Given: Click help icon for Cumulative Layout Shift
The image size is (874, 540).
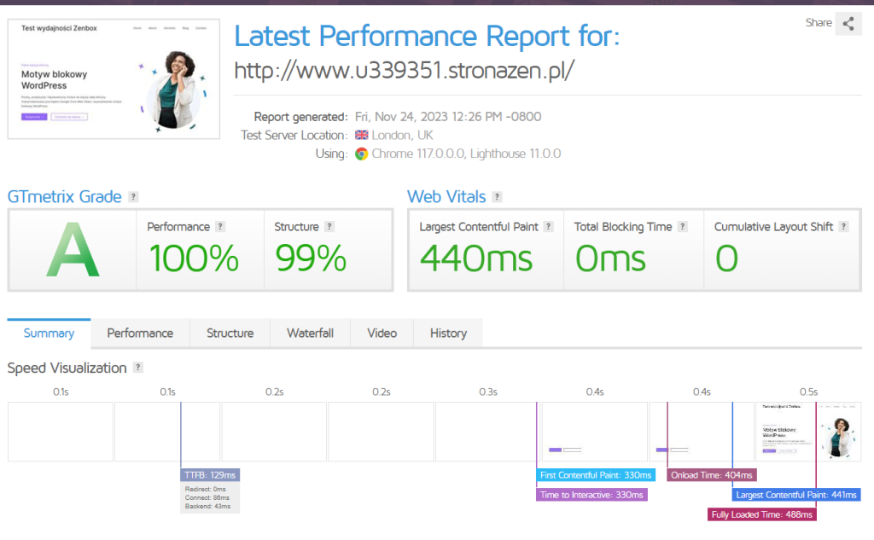Looking at the screenshot, I should pos(843,227).
